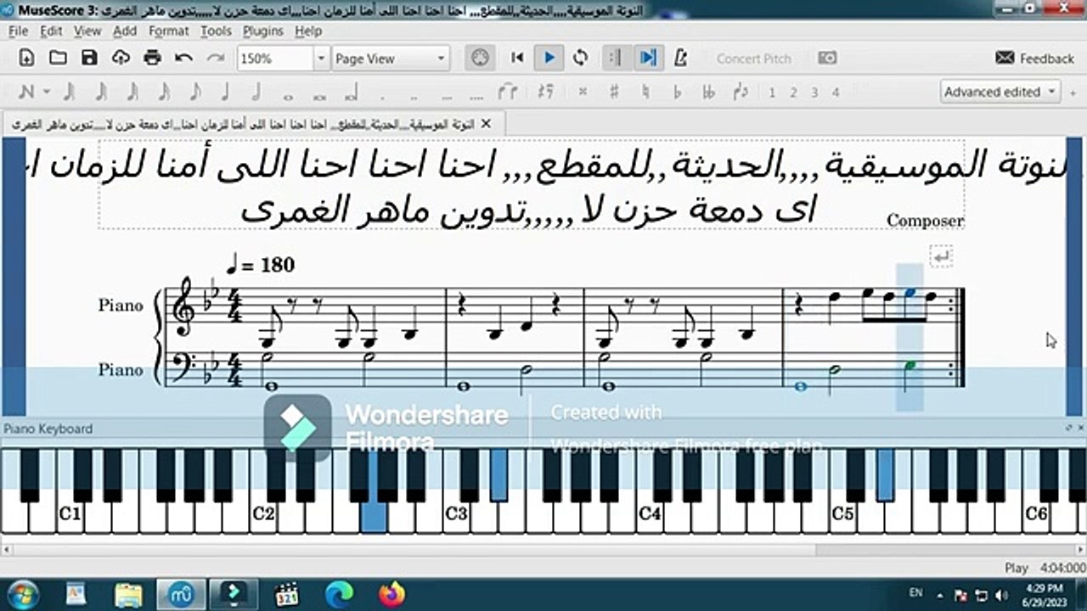Toggle the Concert Pitch button
The image size is (1087, 611).
(x=753, y=59)
